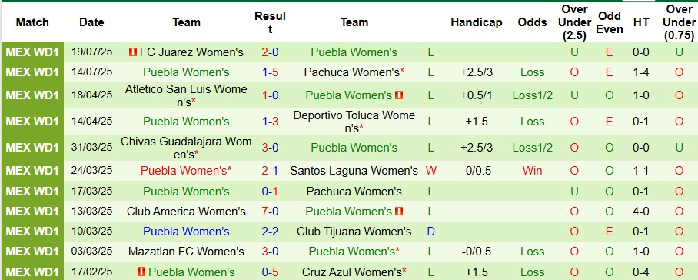The height and width of the screenshot is (280, 698).
Task: Open Chivas Guadalajara Women's team link
Action: [x=186, y=148]
